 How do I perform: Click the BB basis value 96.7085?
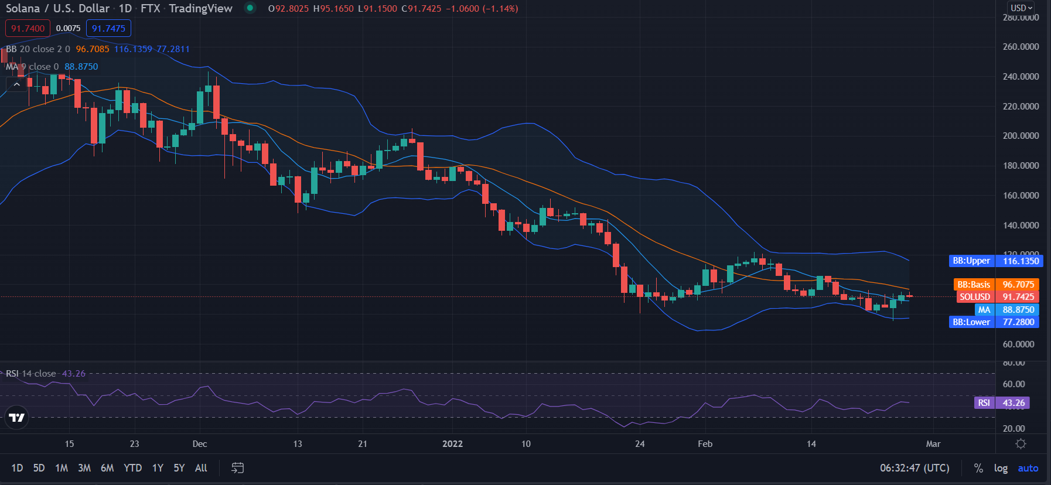(x=93, y=49)
